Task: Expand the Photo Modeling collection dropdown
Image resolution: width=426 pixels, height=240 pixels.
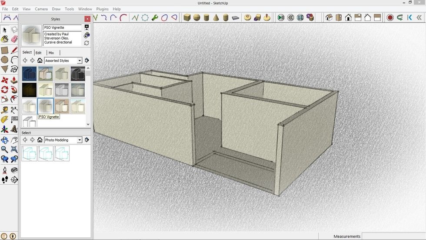Action: click(80, 140)
